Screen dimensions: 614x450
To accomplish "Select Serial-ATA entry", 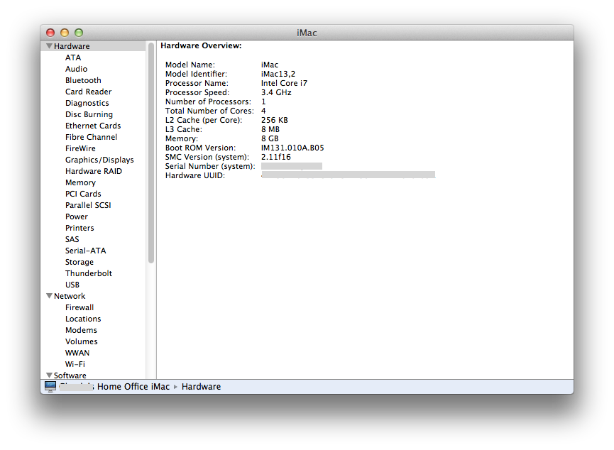I will click(85, 251).
